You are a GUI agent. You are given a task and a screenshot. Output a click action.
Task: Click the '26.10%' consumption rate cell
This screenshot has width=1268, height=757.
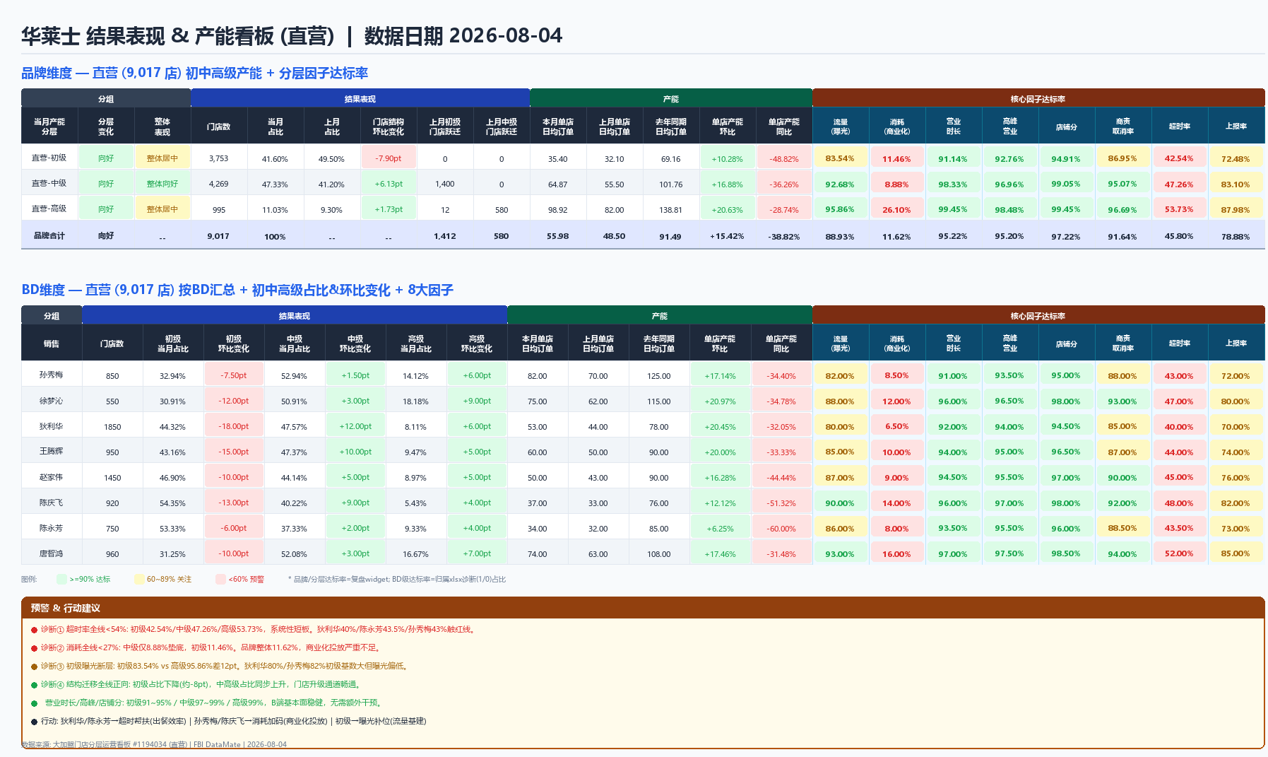point(897,209)
